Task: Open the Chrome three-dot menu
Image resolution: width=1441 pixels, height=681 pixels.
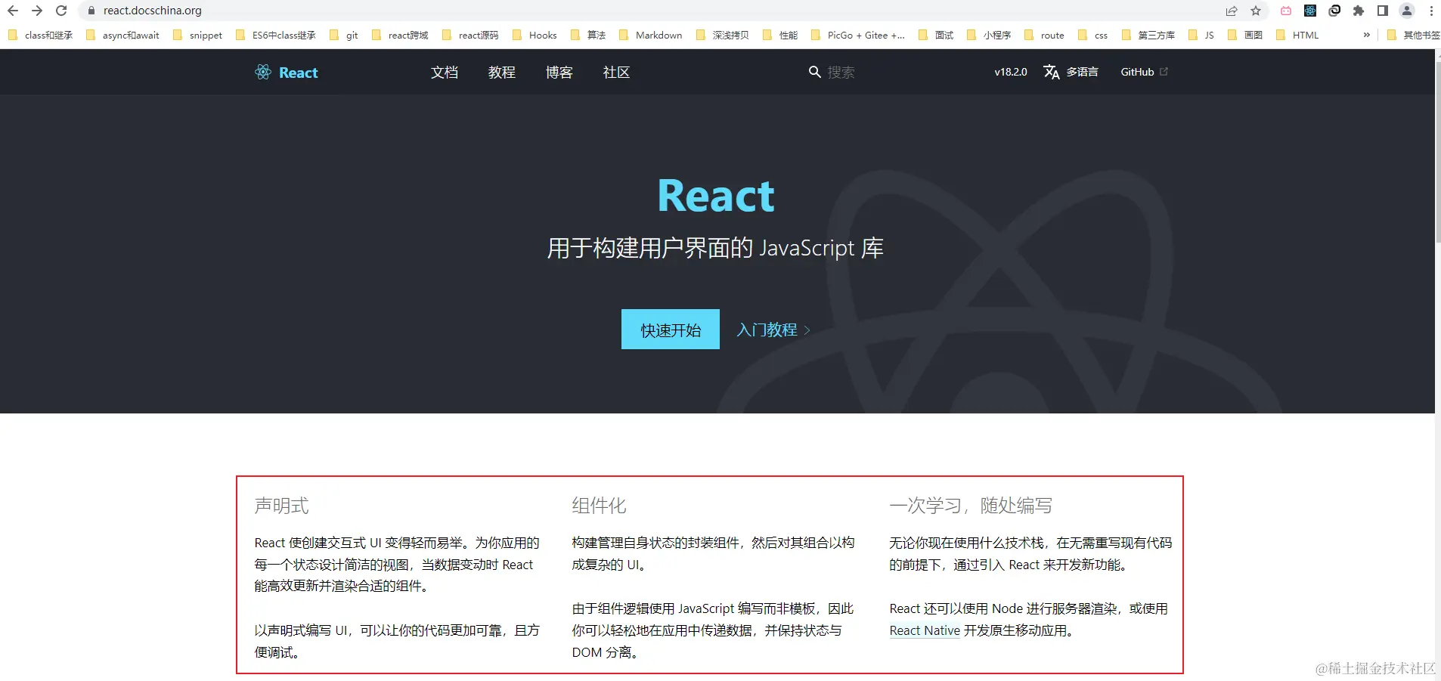Action: (x=1431, y=11)
